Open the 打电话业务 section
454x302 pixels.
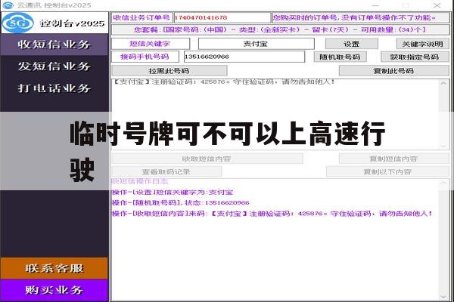pyautogui.click(x=54, y=88)
